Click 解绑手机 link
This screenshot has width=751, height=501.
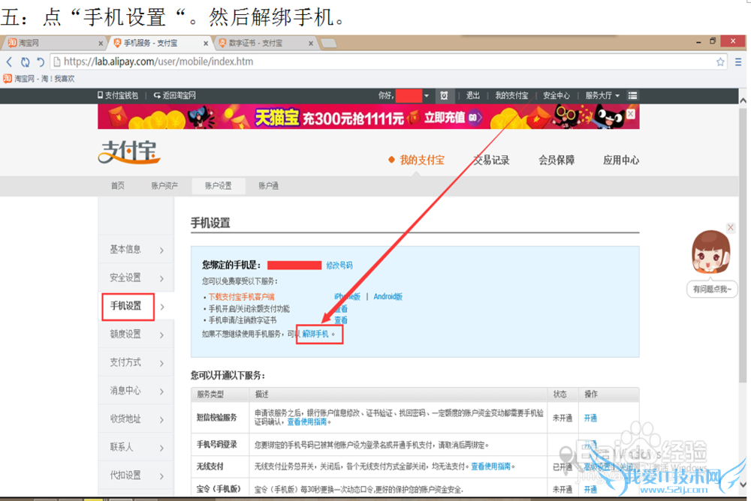coord(315,334)
